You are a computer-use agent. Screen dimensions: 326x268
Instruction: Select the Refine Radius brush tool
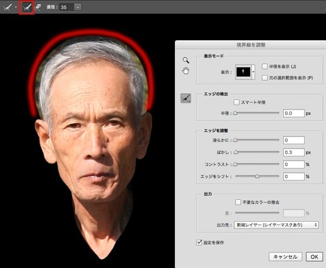(27, 7)
